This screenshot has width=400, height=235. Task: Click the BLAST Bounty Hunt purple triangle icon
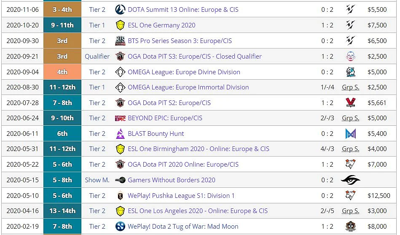pos(120,134)
